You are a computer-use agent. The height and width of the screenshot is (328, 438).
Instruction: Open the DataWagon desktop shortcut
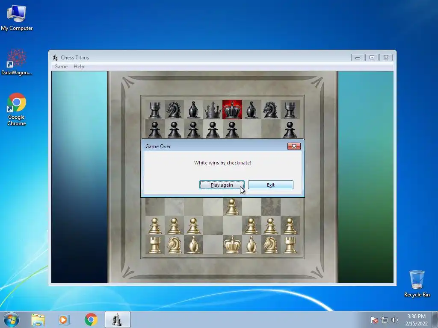pyautogui.click(x=17, y=62)
